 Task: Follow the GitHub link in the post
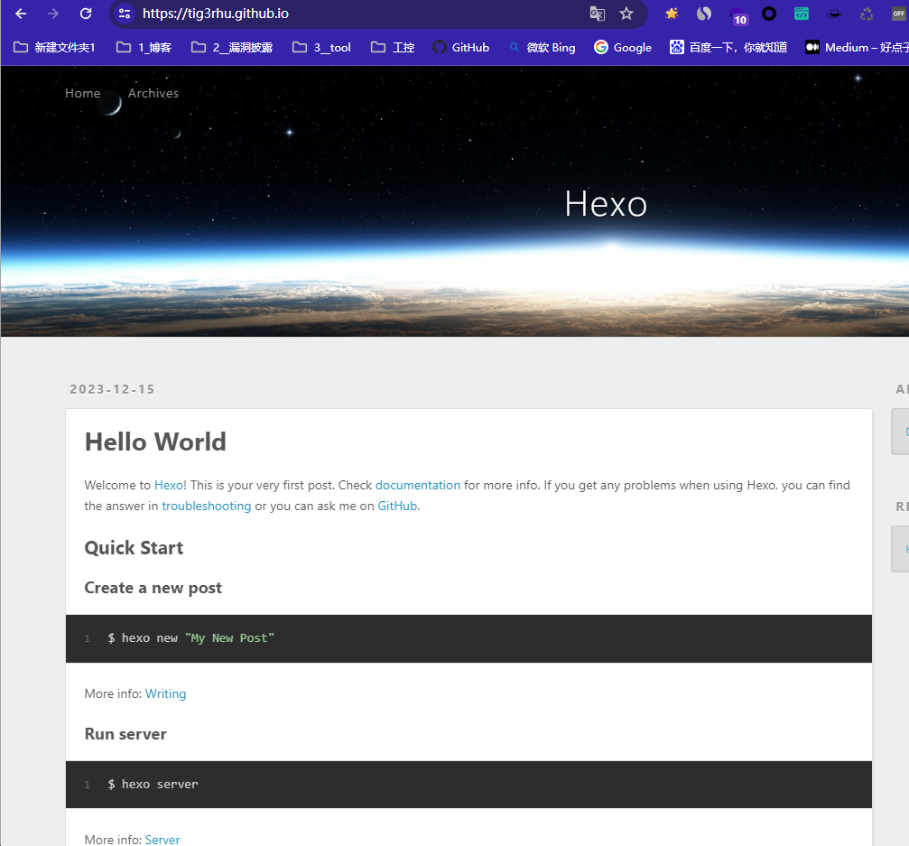(397, 506)
